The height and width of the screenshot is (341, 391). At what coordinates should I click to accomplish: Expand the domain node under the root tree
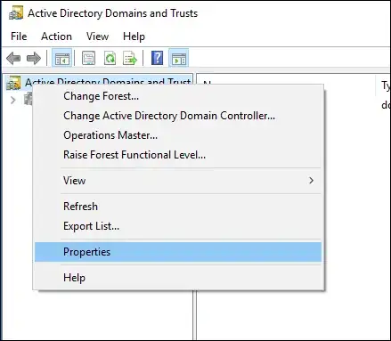click(x=12, y=100)
